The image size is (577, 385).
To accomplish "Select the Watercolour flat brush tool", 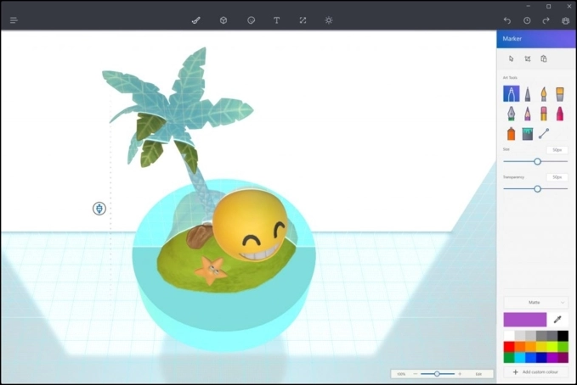I will coord(560,94).
